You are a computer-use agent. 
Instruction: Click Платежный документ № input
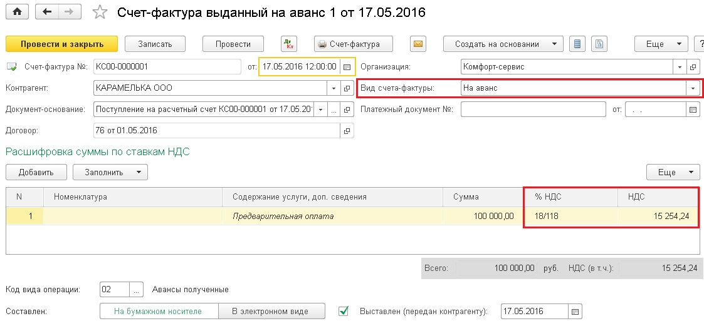533,110
